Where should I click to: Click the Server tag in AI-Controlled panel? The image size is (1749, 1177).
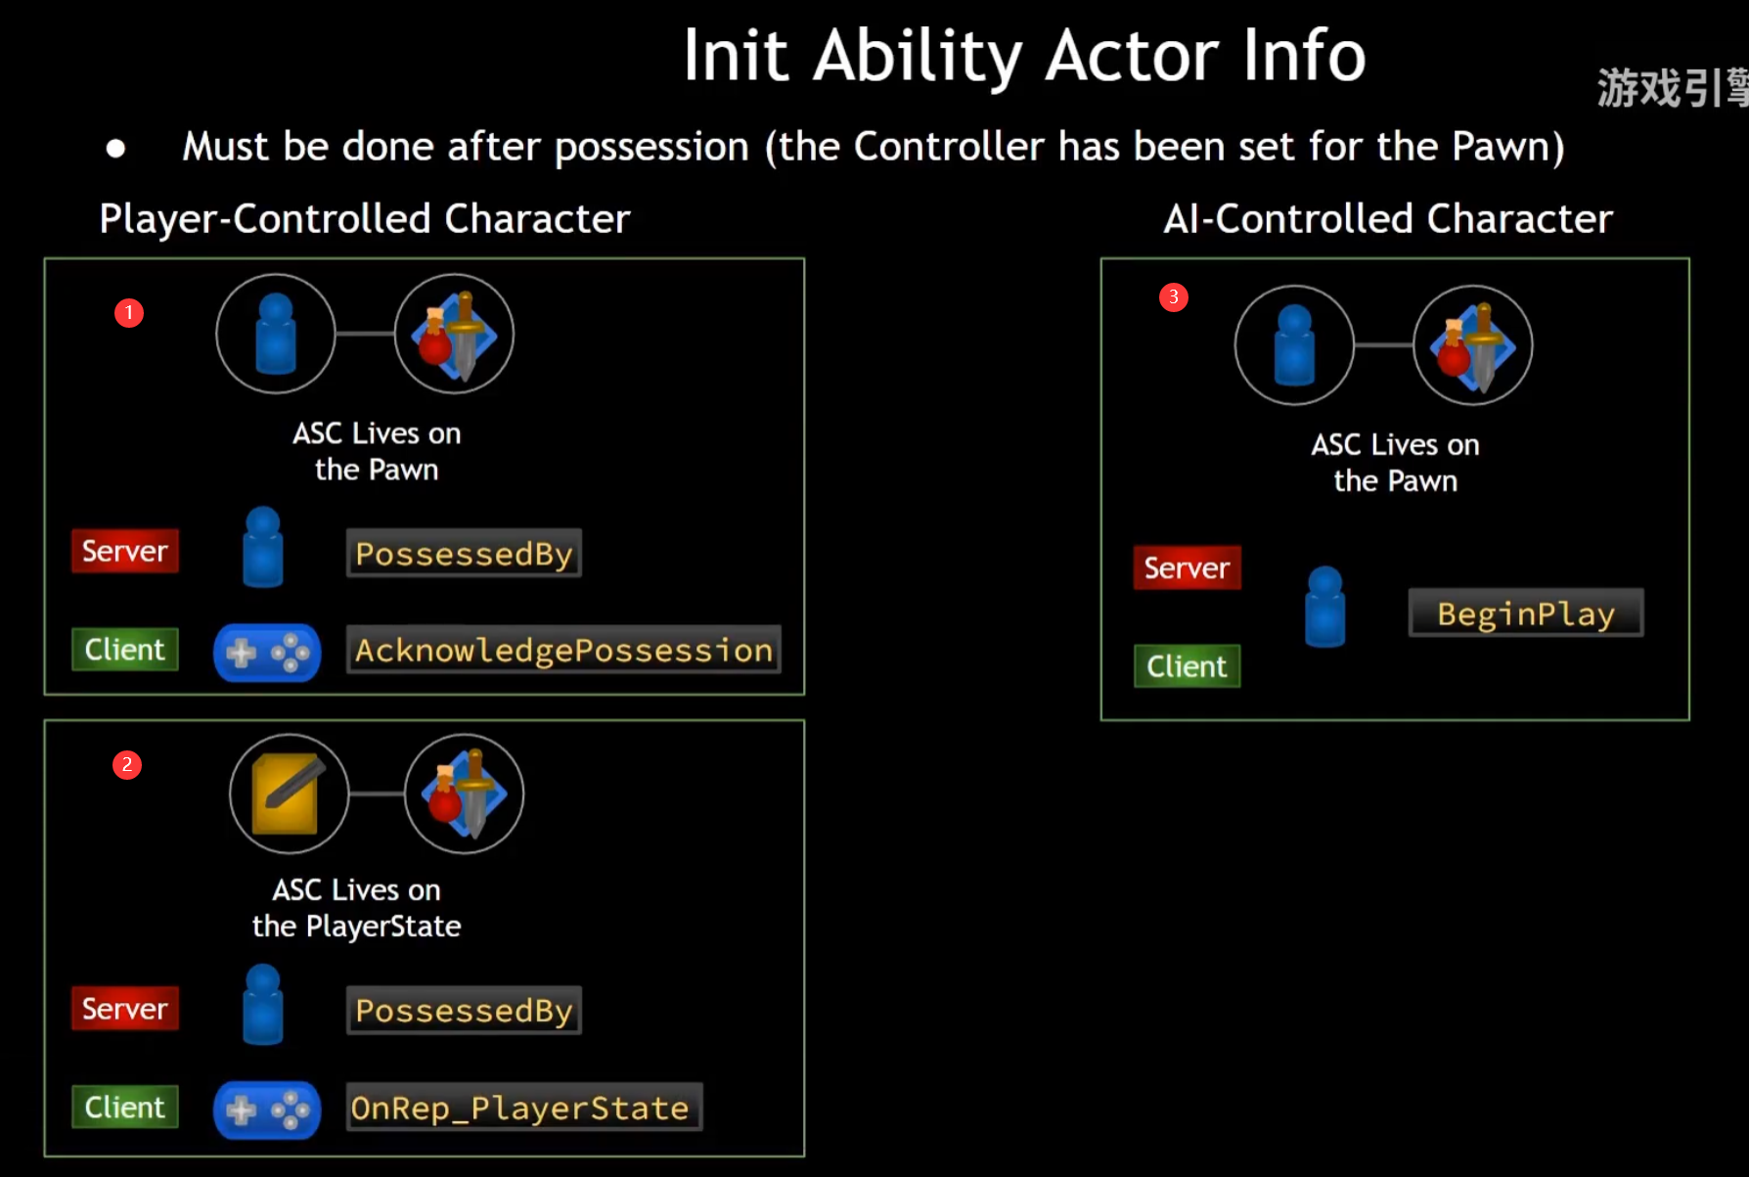(x=1188, y=567)
